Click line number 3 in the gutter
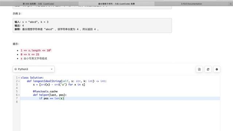The image size is (233, 131). pyautogui.click(x=17, y=84)
